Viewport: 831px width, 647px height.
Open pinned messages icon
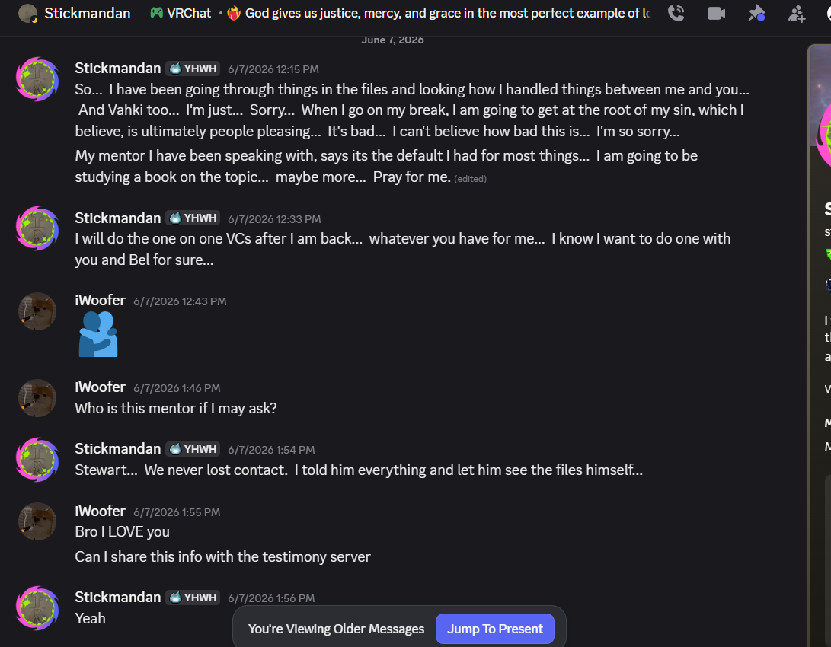pos(756,13)
